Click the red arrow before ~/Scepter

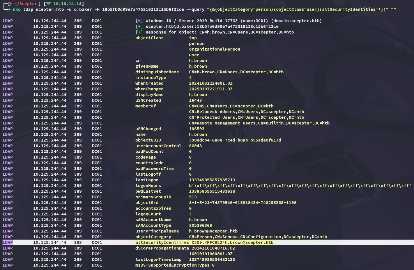tap(11, 4)
